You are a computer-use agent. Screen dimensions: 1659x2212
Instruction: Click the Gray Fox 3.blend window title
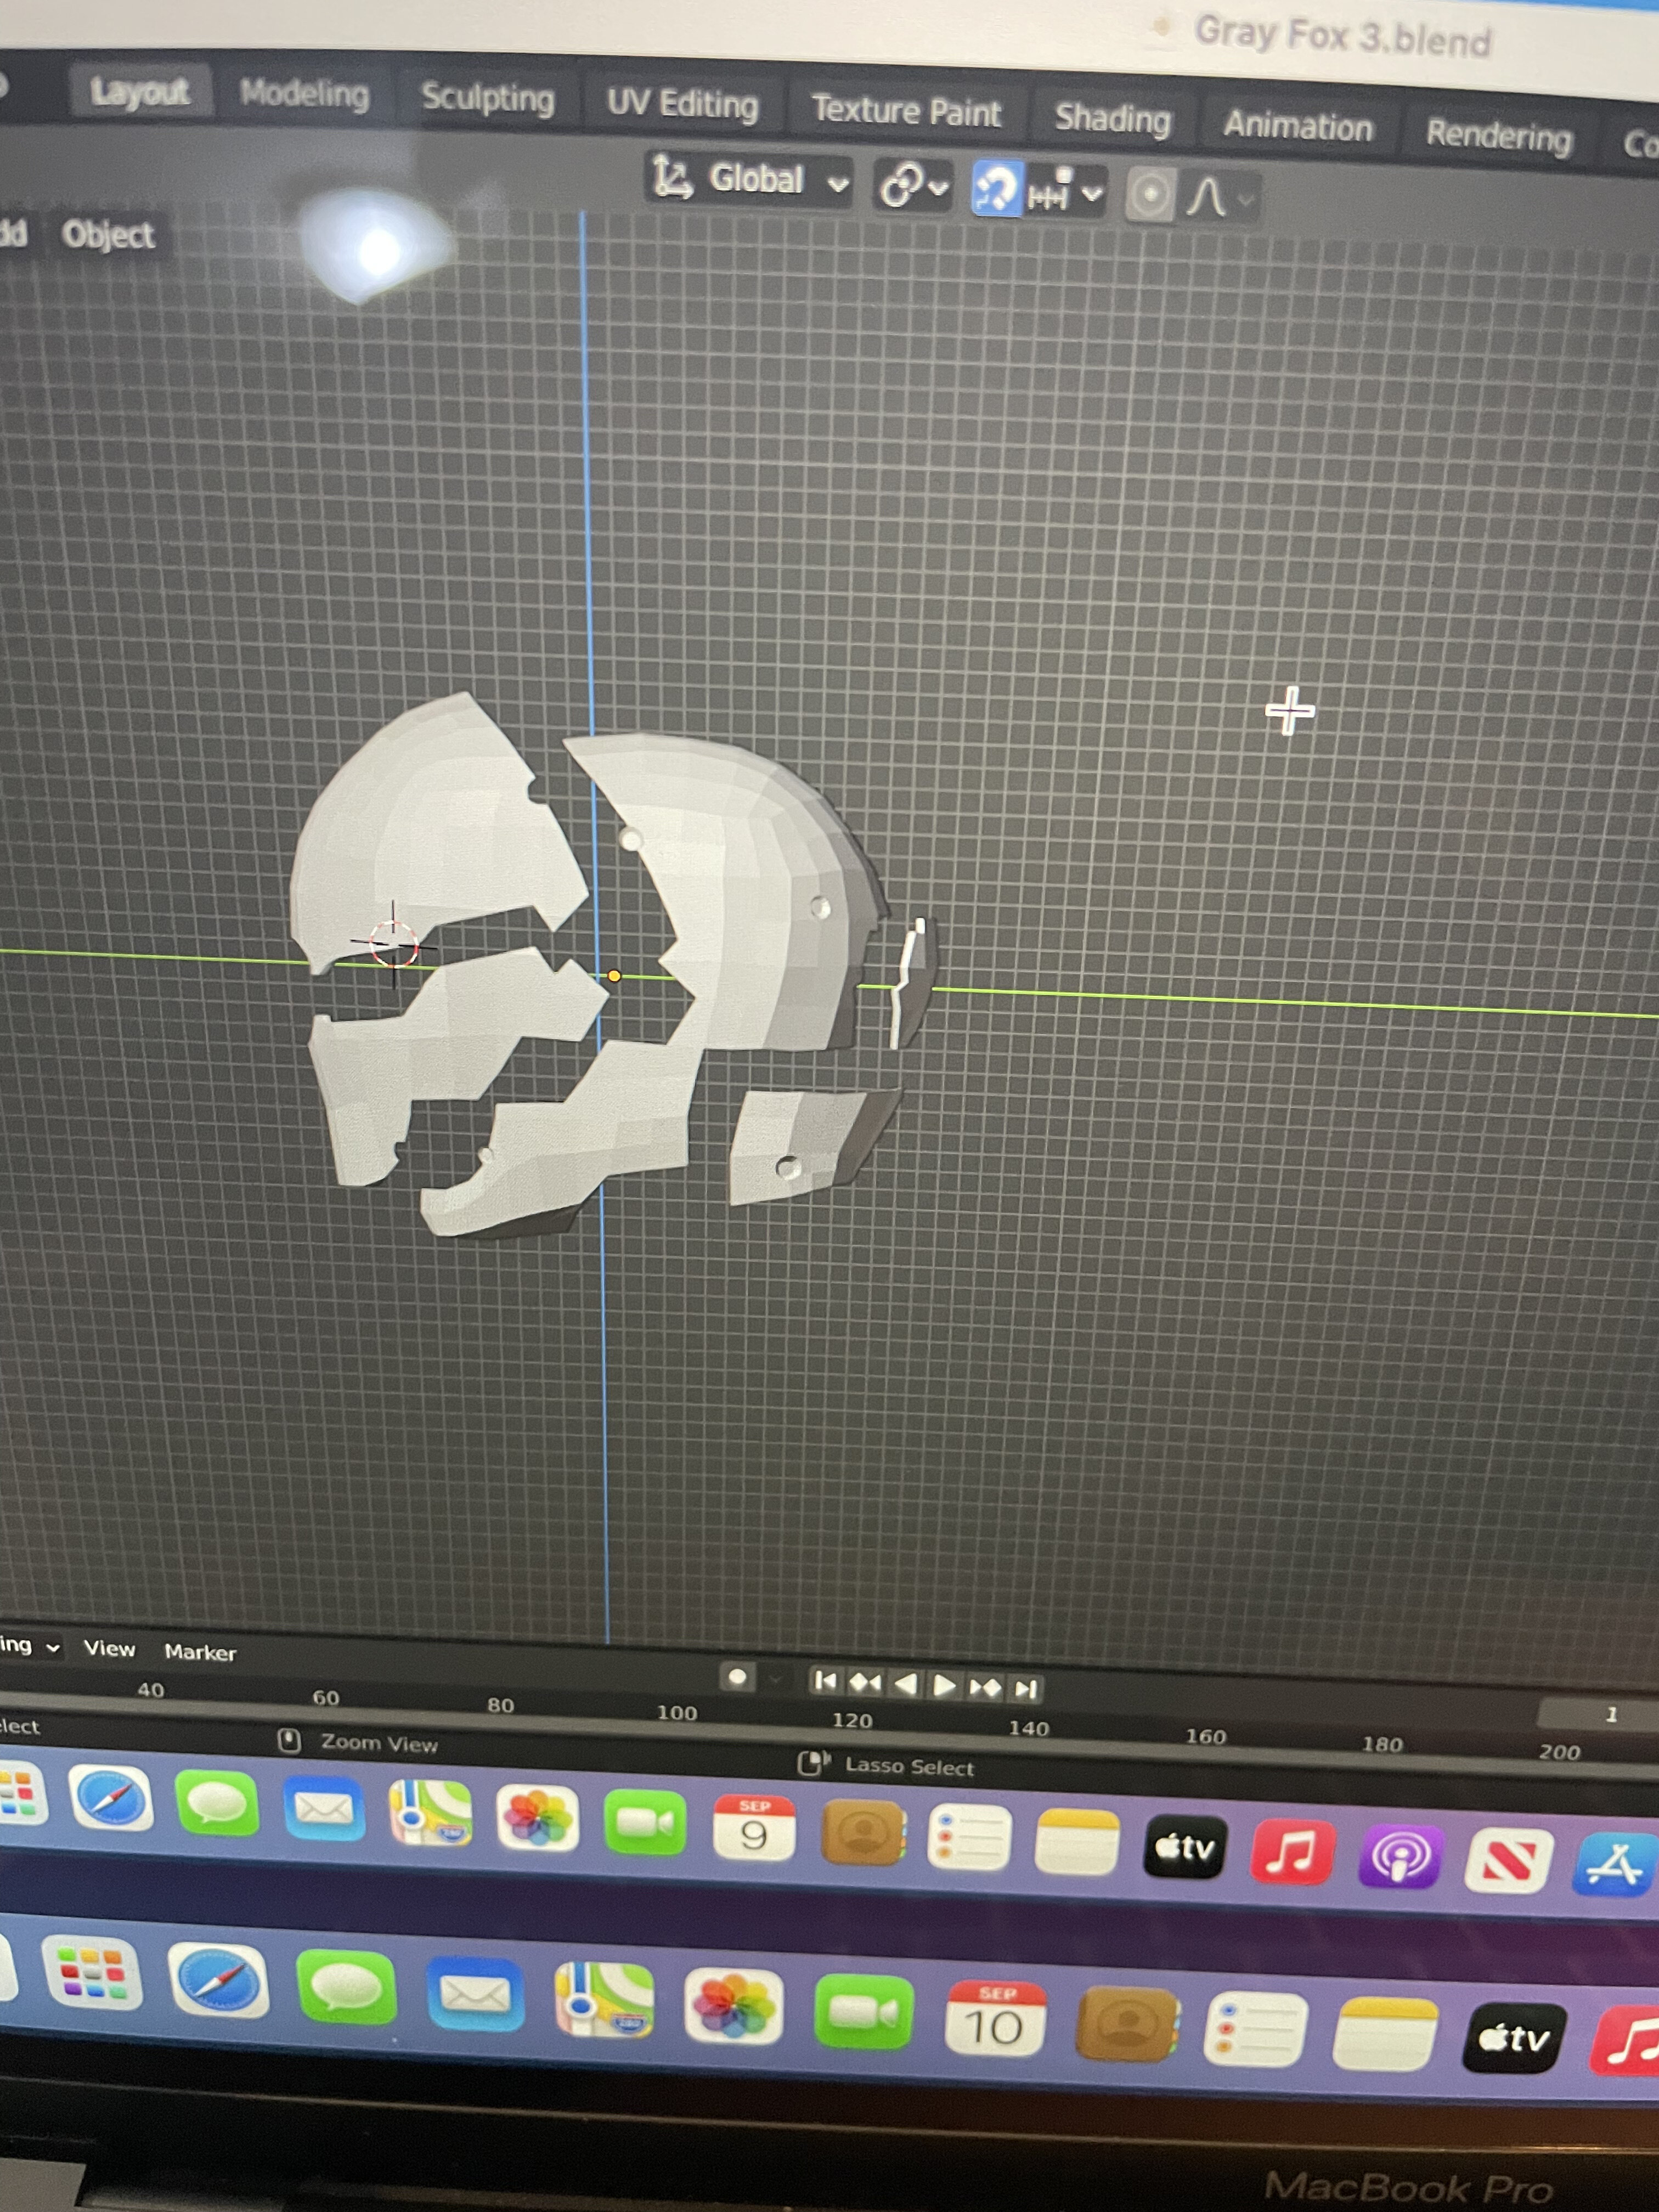click(1342, 37)
